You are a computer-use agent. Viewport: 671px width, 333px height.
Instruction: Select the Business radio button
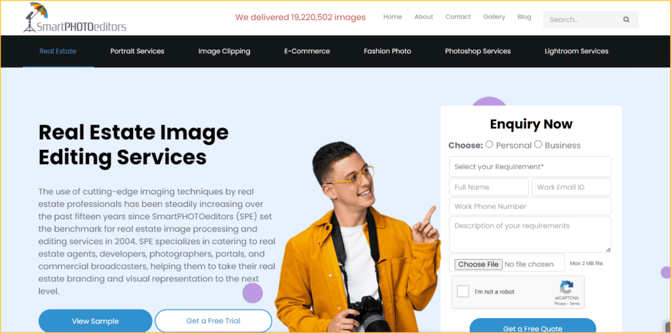coord(539,145)
